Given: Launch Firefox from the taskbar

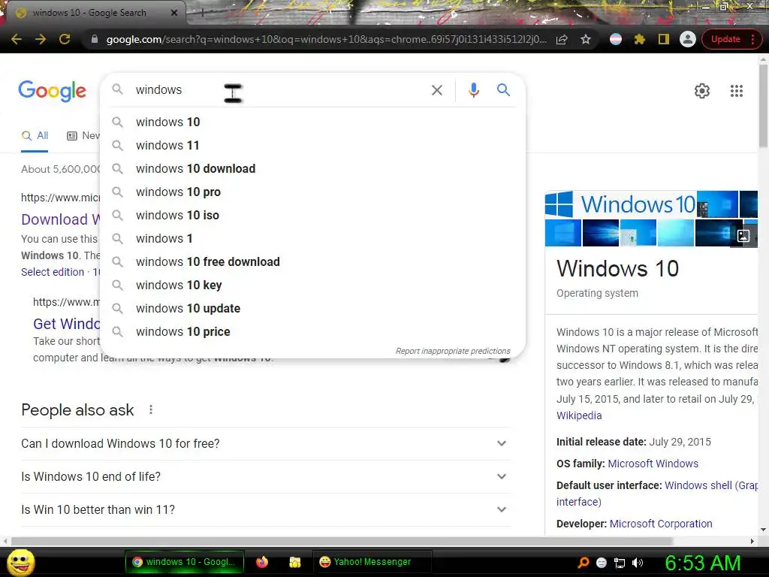Looking at the screenshot, I should (x=262, y=562).
